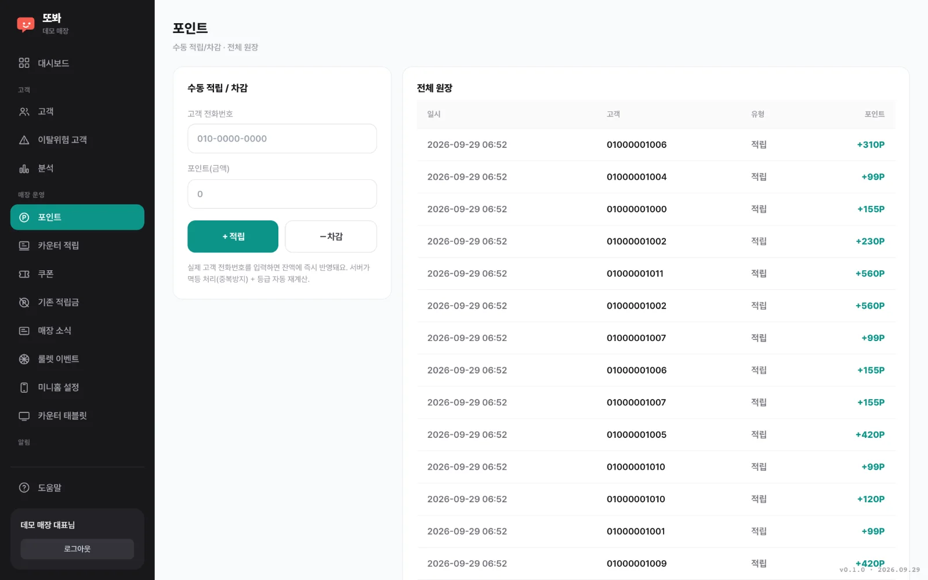The image size is (928, 580).
Task: Select customer number 01000001011
Action: 635,274
